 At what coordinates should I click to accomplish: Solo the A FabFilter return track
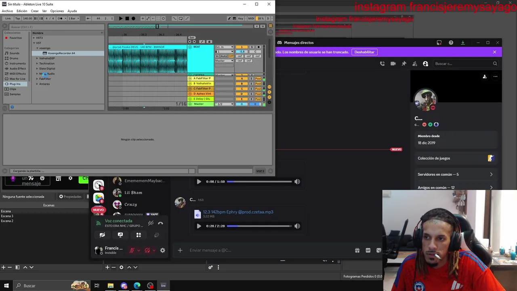pos(251,78)
